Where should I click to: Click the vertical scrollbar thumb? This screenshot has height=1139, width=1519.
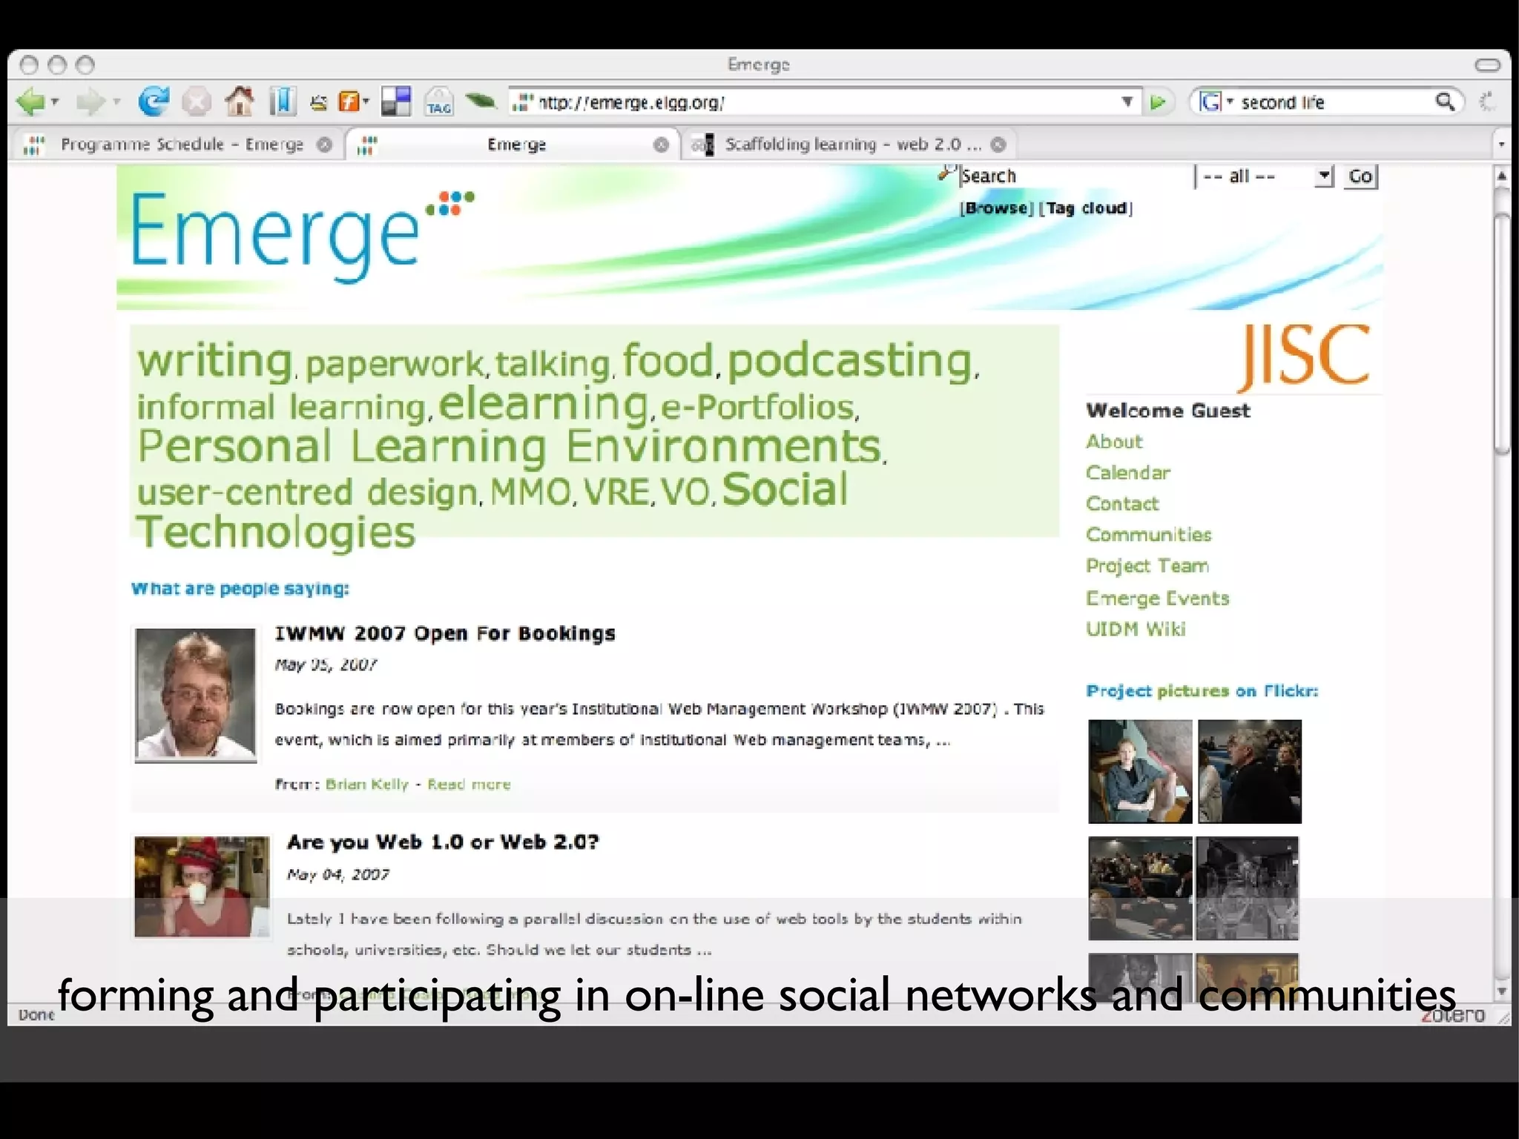tap(1502, 334)
